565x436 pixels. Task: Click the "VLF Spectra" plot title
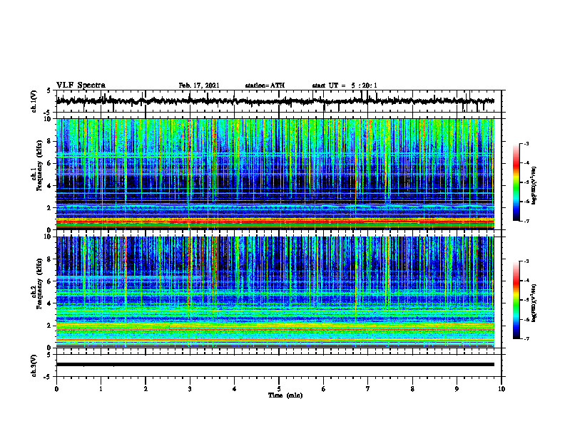click(x=81, y=85)
